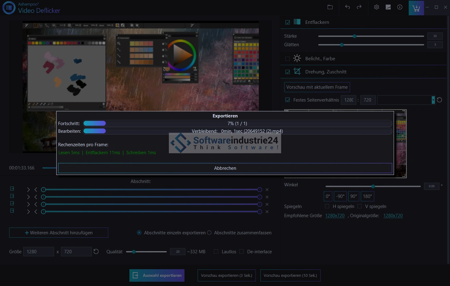Enable the Belicht., Farbe checkbox

288,59
